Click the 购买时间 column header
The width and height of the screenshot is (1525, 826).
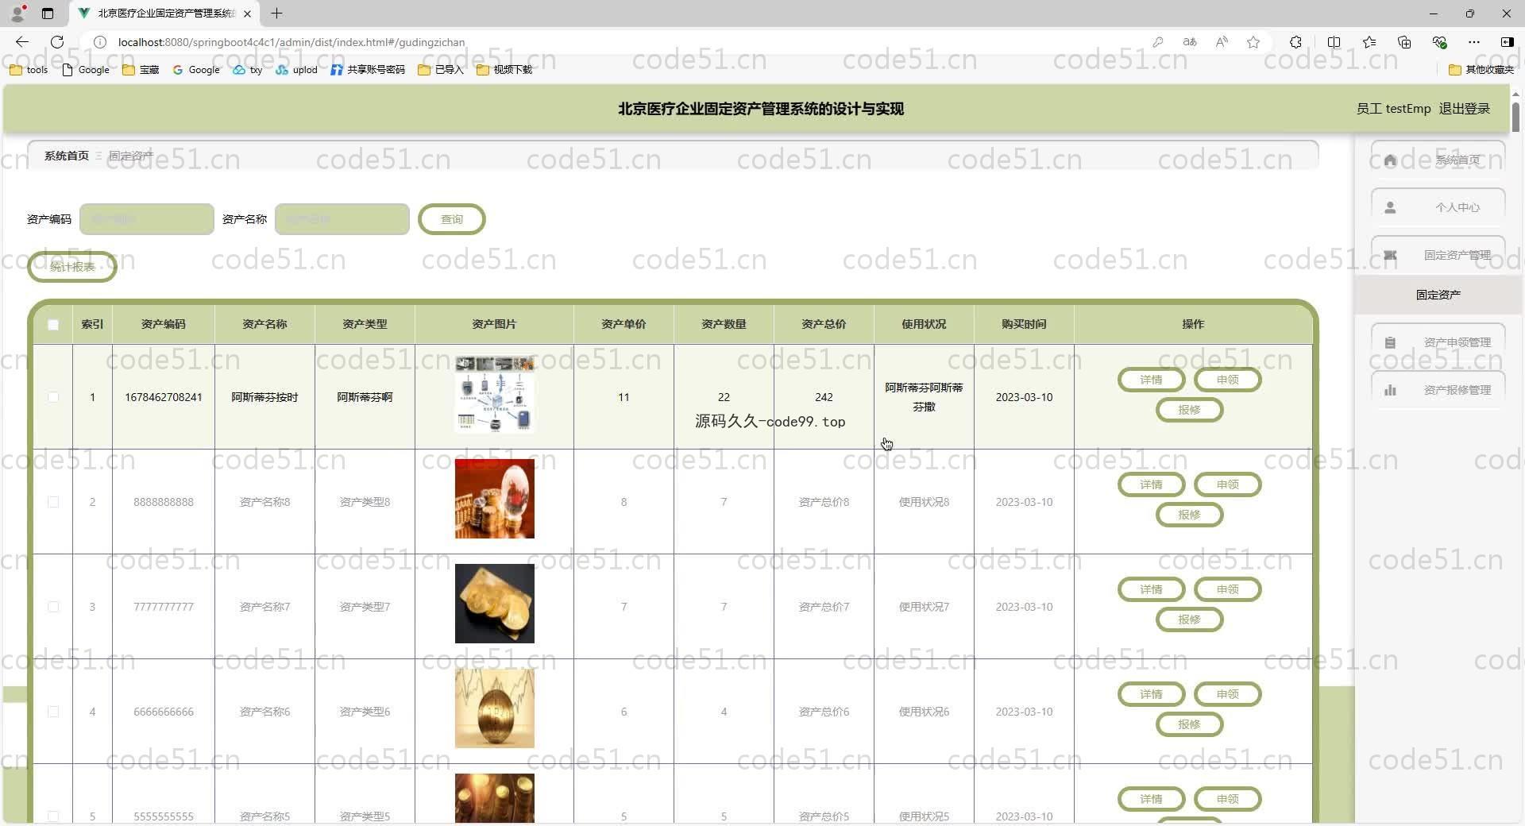coord(1024,324)
